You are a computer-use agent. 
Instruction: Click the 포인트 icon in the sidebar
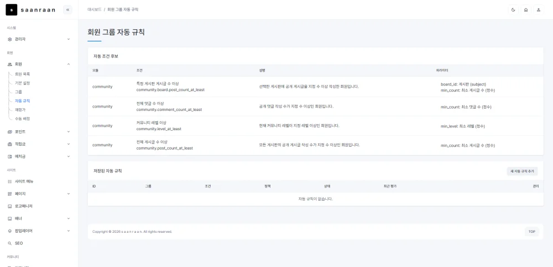click(10, 131)
